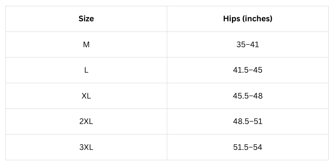The width and height of the screenshot is (335, 167).
Task: Pick the hip range for size M
Action: pos(247,44)
